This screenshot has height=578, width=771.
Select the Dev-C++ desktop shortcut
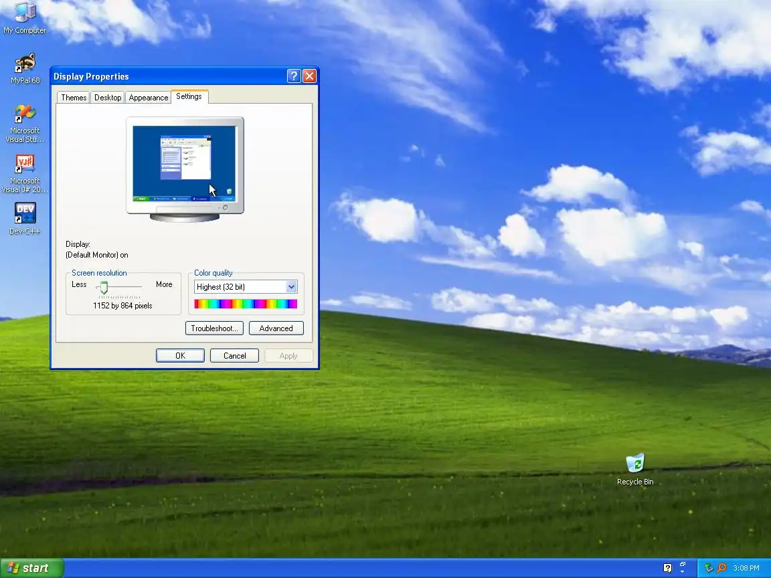[x=25, y=218]
